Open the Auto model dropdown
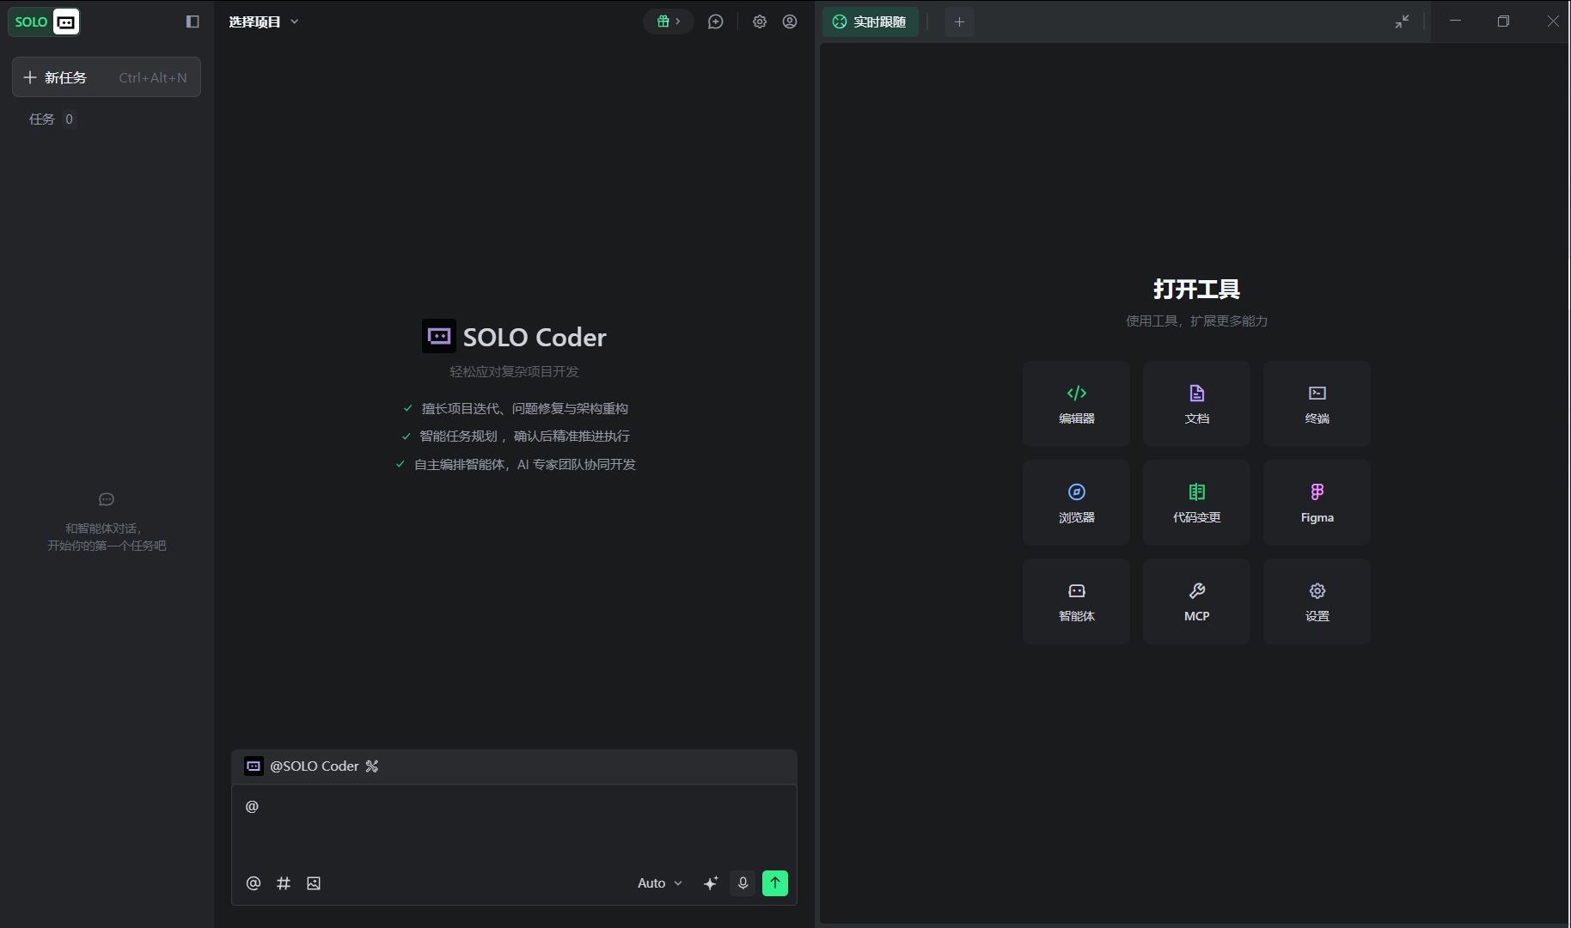This screenshot has width=1571, height=928. (x=660, y=883)
